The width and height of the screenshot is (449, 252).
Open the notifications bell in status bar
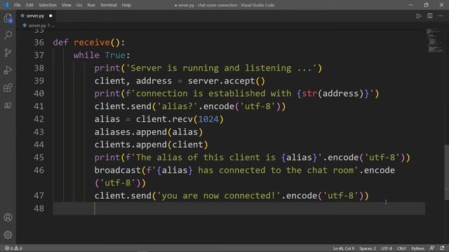pos(442,248)
